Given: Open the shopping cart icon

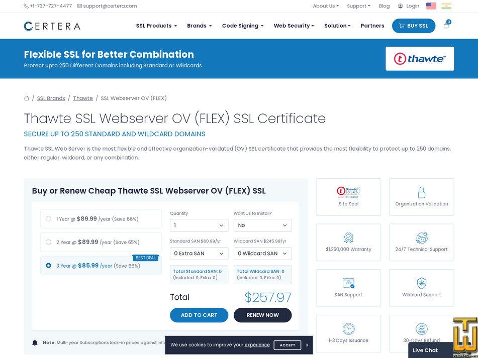Looking at the screenshot, I should pos(446,25).
